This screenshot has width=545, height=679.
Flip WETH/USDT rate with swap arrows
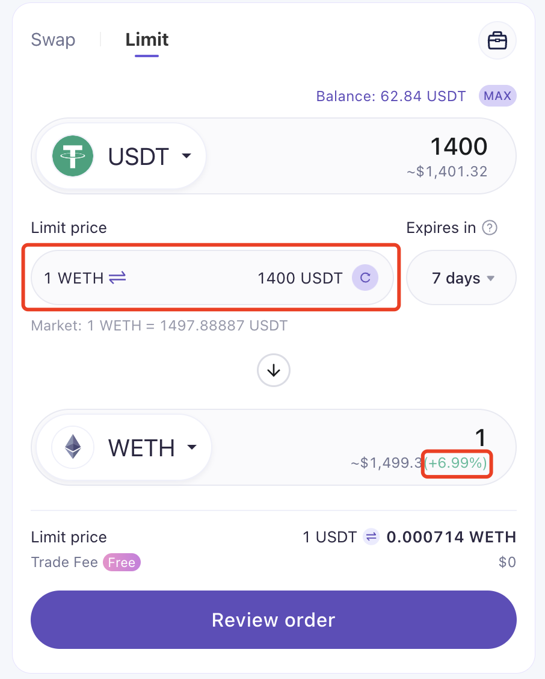[x=117, y=277]
